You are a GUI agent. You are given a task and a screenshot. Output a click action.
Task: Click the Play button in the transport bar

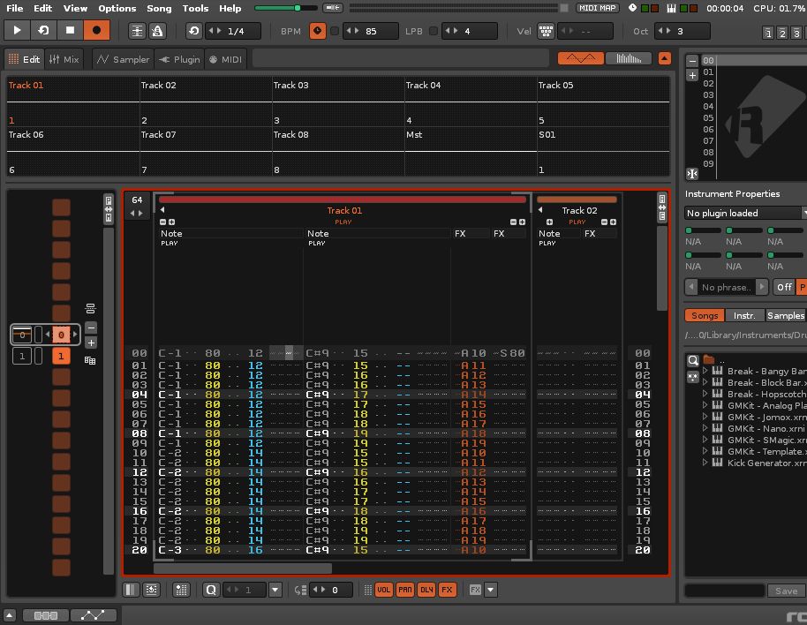tap(17, 30)
